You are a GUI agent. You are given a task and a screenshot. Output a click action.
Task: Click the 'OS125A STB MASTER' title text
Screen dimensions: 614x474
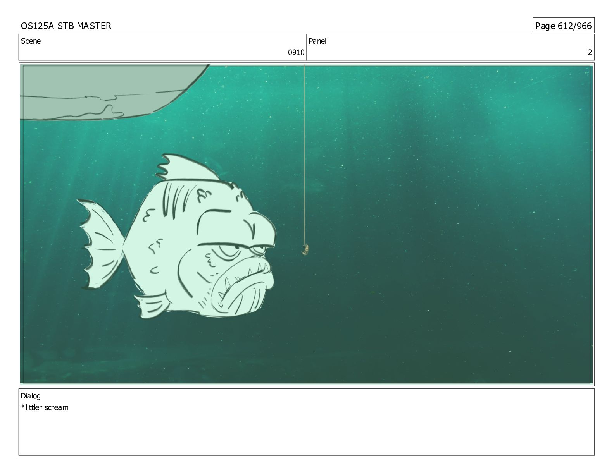66,26
